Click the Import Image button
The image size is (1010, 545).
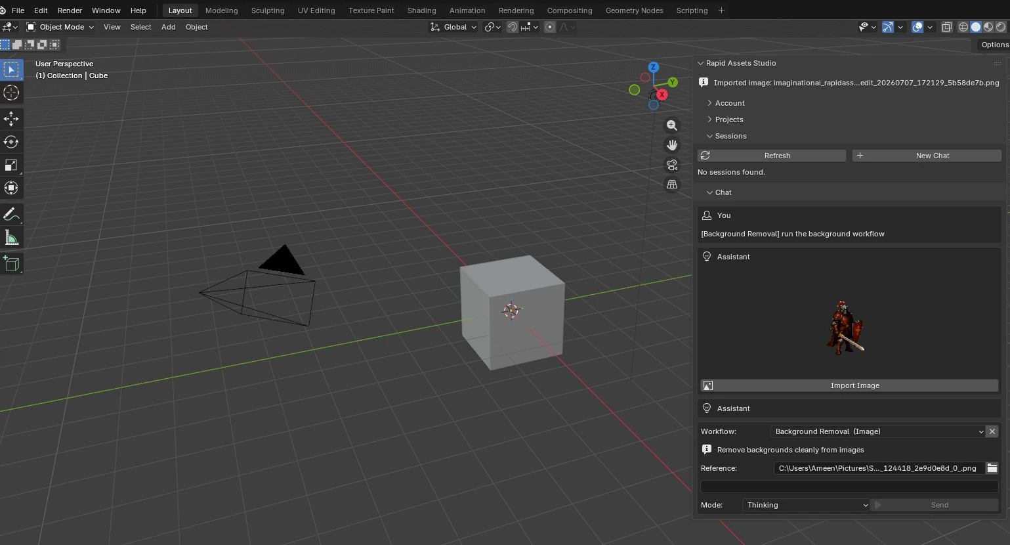(850, 385)
